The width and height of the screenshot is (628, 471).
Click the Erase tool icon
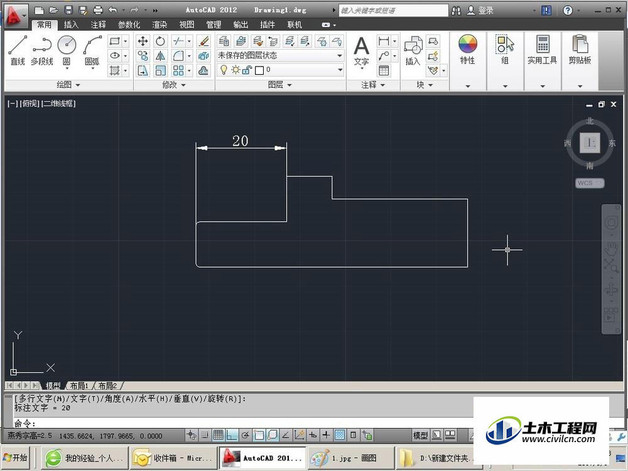point(203,41)
